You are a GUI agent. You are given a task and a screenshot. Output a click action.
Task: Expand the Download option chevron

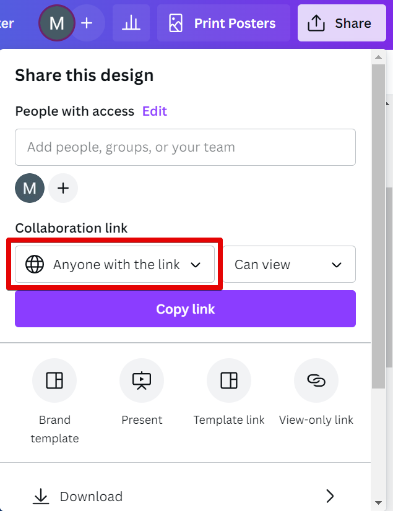click(x=330, y=496)
